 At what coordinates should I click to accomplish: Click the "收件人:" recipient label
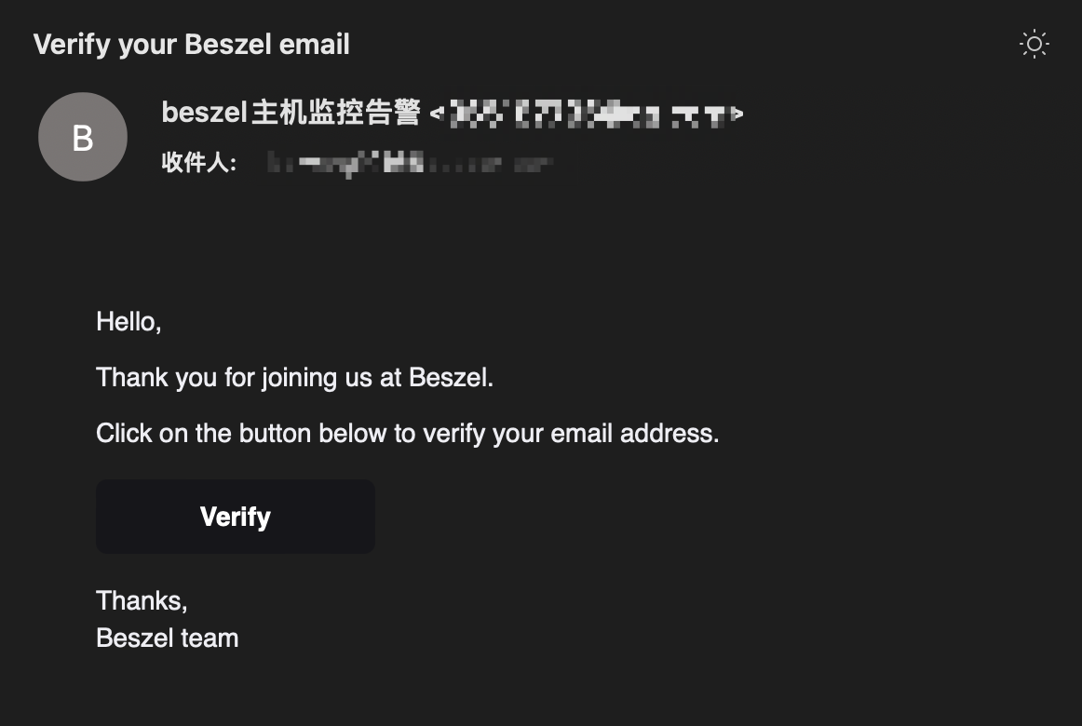tap(199, 163)
